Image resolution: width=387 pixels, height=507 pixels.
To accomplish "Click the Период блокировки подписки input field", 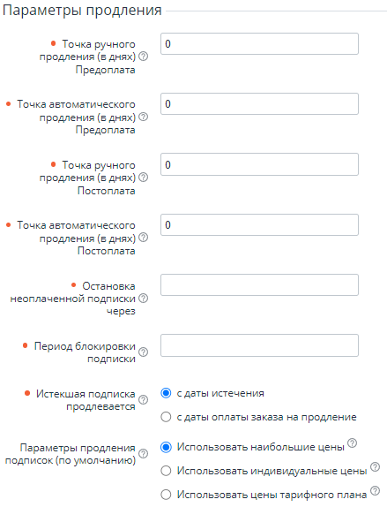I will [259, 345].
